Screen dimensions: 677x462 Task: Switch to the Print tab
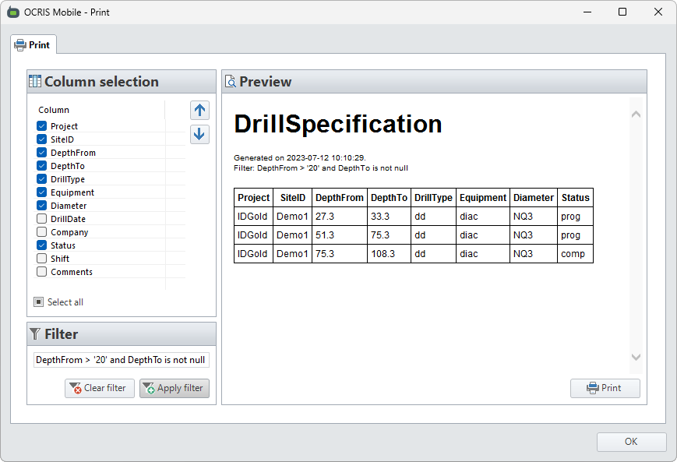point(33,45)
